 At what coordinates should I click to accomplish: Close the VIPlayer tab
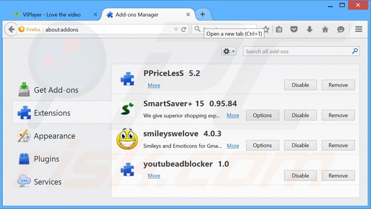pyautogui.click(x=95, y=15)
